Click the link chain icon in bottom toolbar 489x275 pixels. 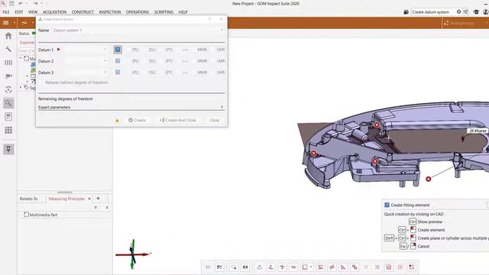[x=355, y=267]
